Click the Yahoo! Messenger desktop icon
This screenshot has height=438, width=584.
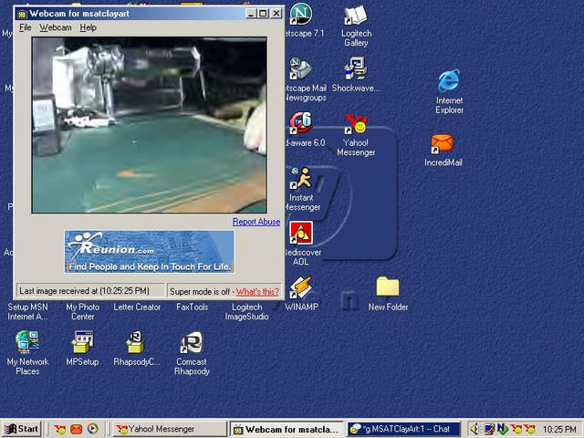(356, 124)
